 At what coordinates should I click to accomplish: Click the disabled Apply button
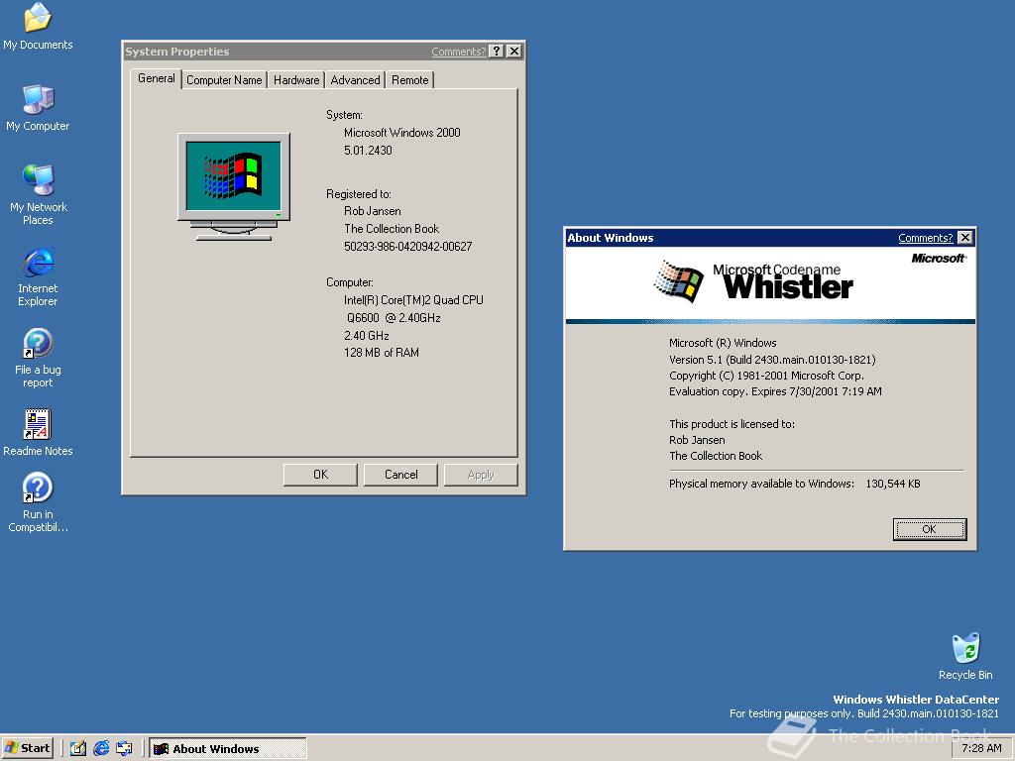481,475
